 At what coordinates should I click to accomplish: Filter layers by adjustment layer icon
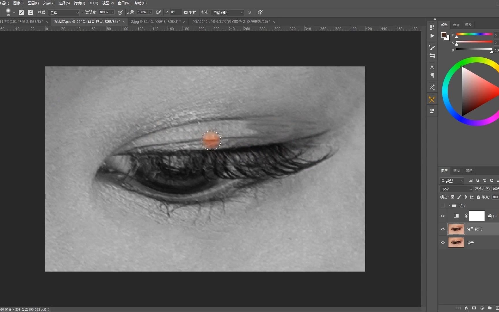[x=478, y=181]
